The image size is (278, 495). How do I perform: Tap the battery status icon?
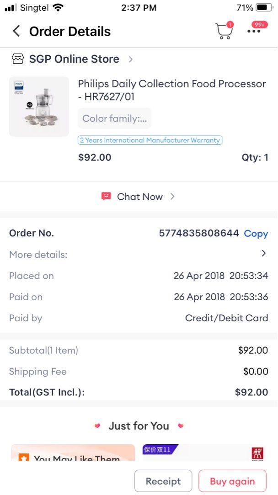[x=264, y=7]
